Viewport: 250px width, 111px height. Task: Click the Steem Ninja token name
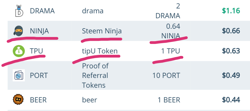tap(102, 31)
